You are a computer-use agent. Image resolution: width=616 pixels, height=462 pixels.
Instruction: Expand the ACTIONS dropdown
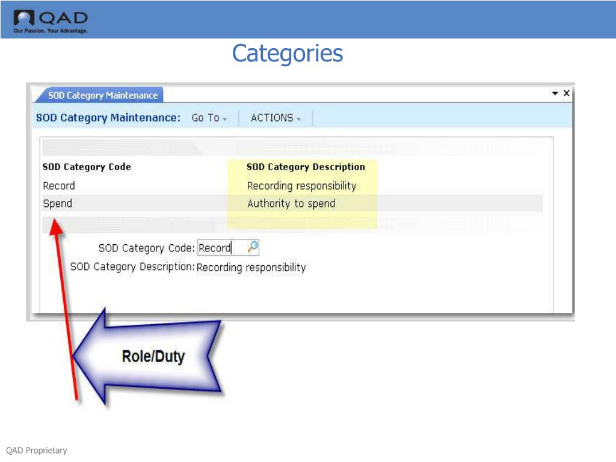pyautogui.click(x=274, y=118)
